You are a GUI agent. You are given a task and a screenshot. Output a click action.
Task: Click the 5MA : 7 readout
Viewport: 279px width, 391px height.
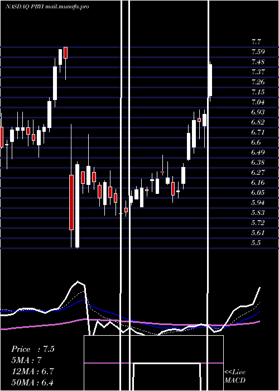pos(26,360)
